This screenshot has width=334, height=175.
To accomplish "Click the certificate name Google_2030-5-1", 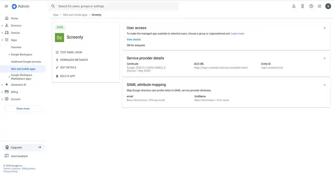I will [146, 68].
